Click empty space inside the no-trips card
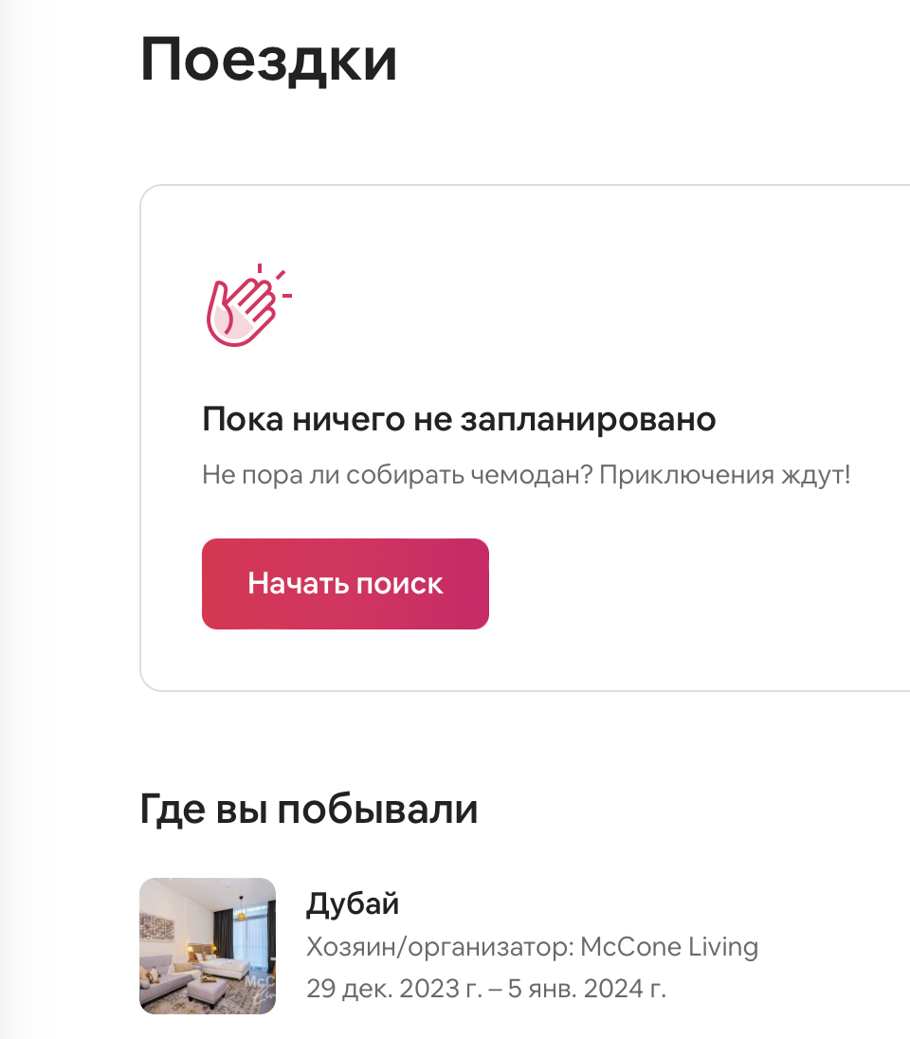This screenshot has height=1039, width=910. 663,299
